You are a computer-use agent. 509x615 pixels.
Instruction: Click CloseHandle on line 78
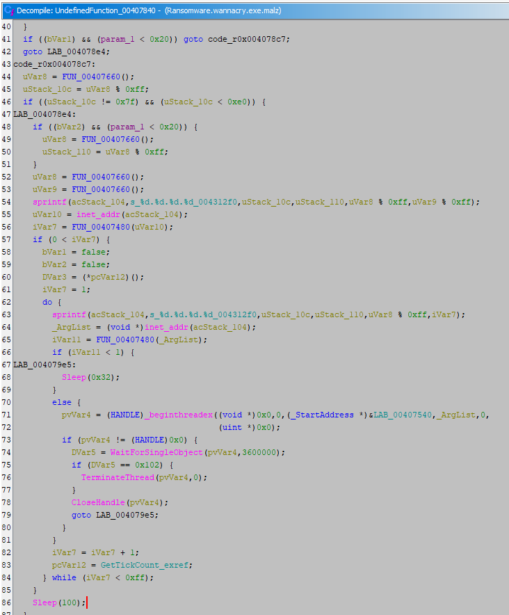[x=95, y=502]
